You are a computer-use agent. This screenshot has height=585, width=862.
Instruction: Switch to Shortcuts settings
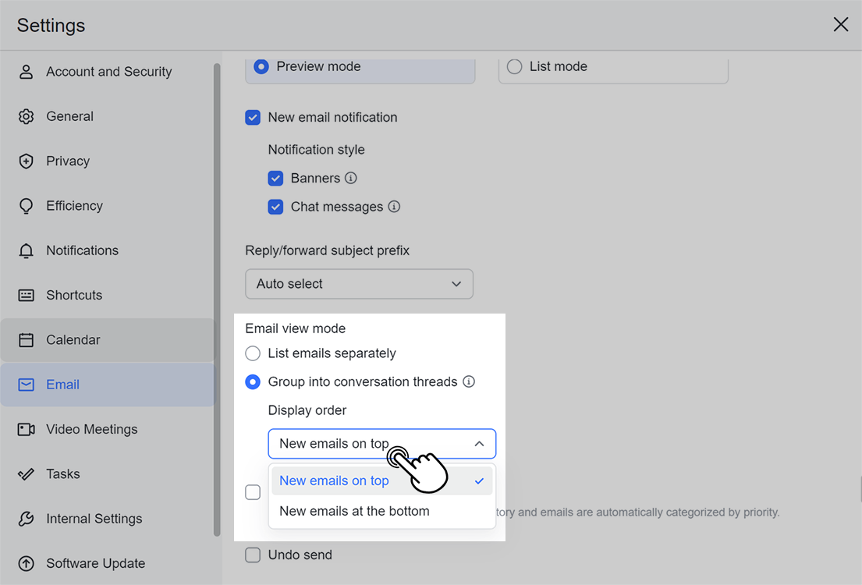point(108,296)
